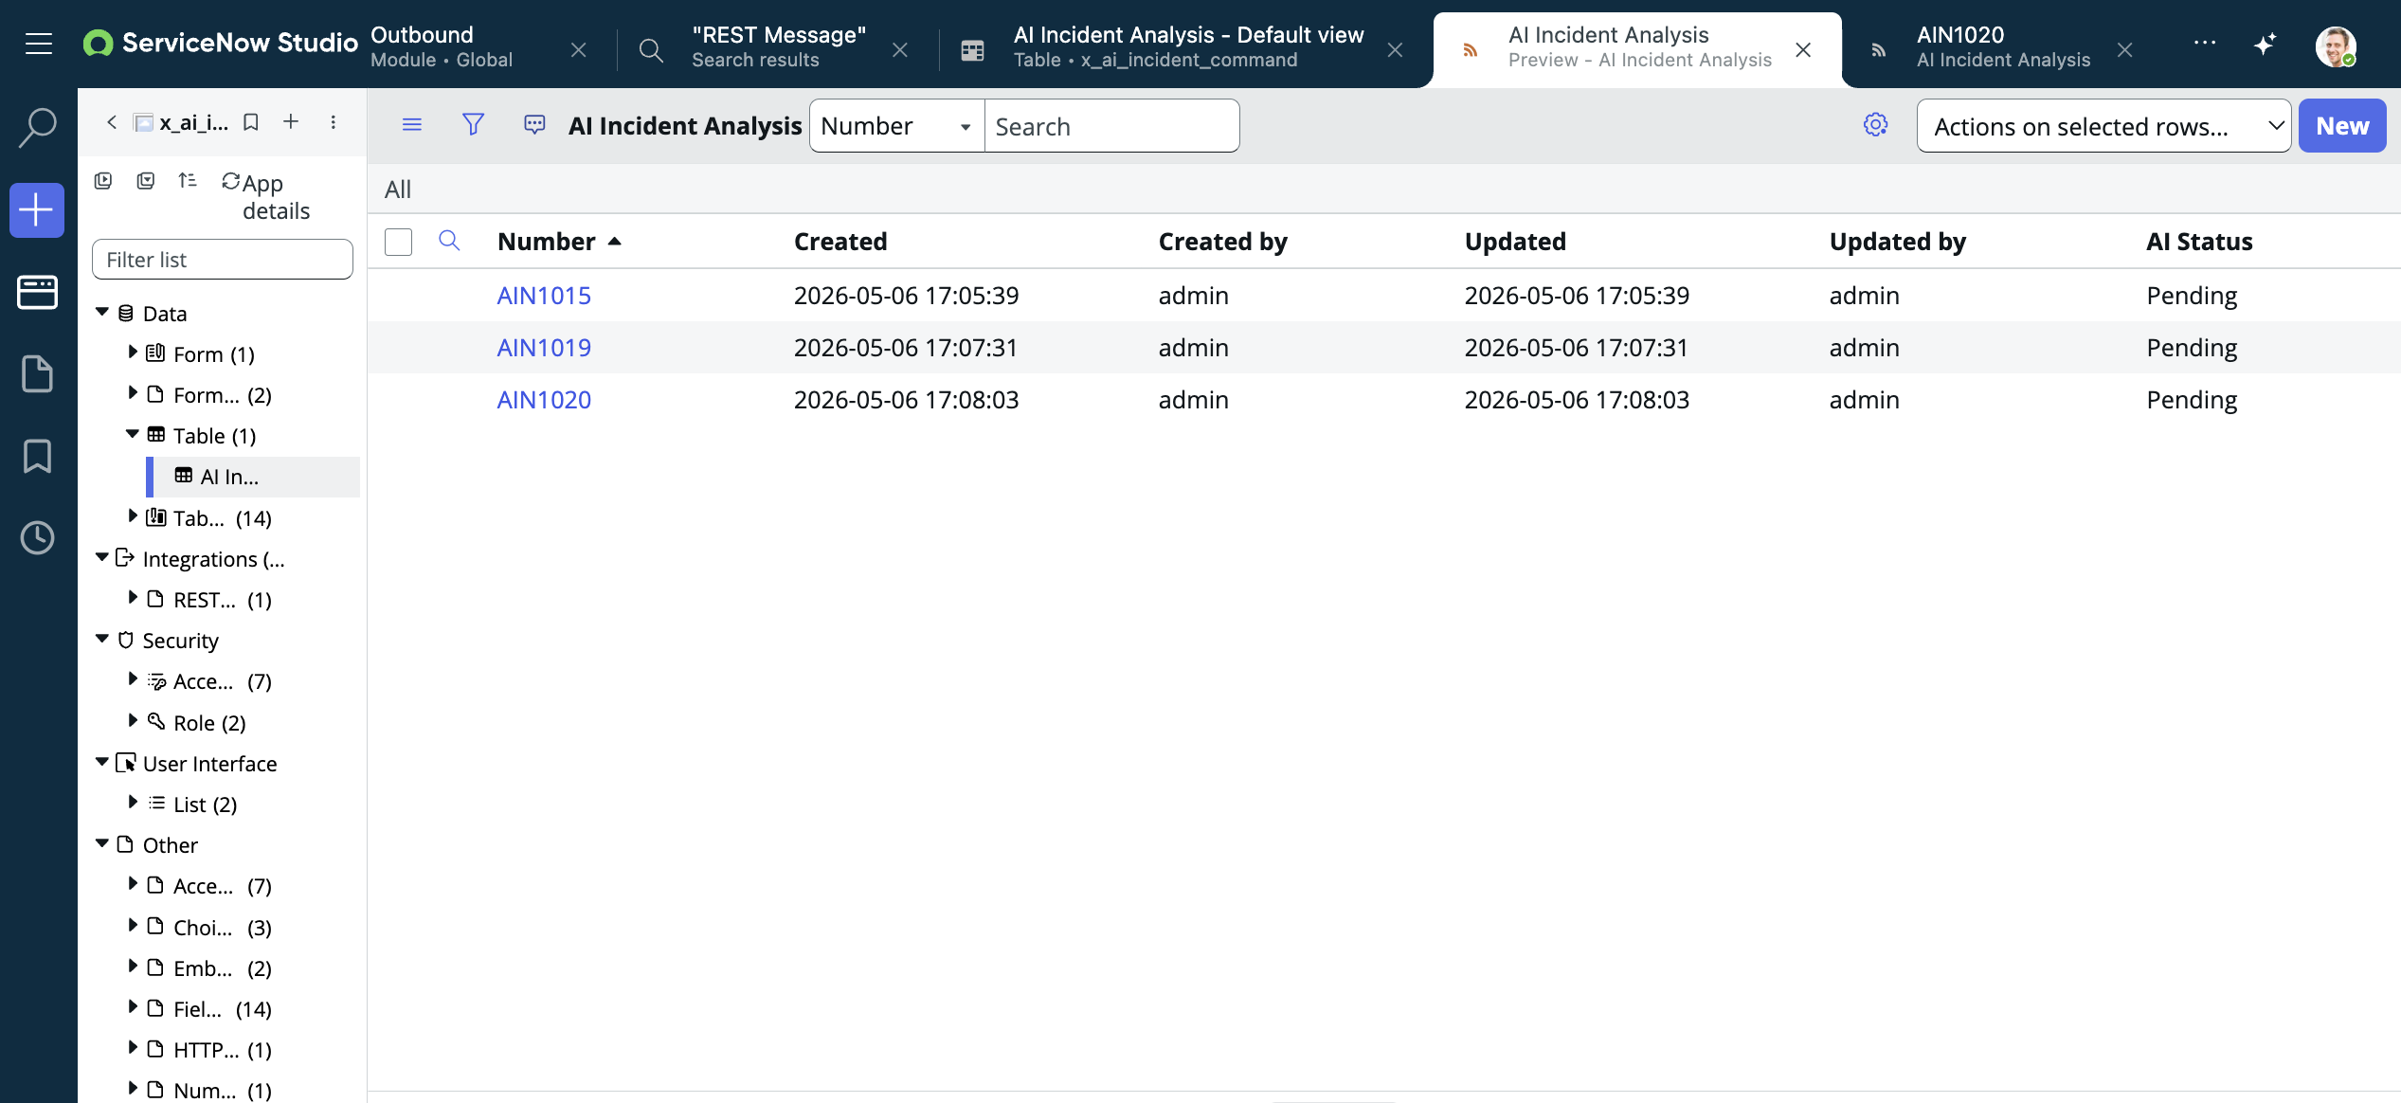Click the ServiceNow Studio logo

[220, 44]
